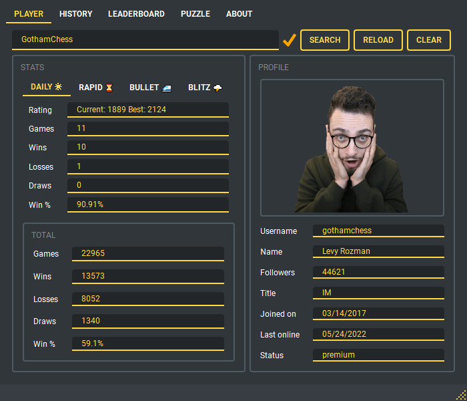Click the daily Rating field showing 1889
Viewport: 467px width, 401px height.
(148, 110)
